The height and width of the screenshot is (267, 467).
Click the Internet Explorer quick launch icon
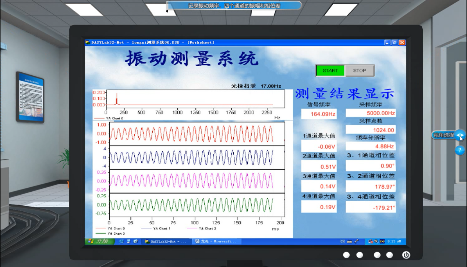tap(121, 241)
